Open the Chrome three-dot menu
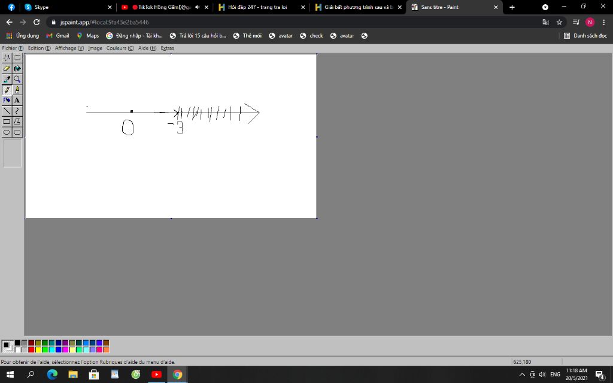Viewport: 613px width, 383px height. pos(604,22)
